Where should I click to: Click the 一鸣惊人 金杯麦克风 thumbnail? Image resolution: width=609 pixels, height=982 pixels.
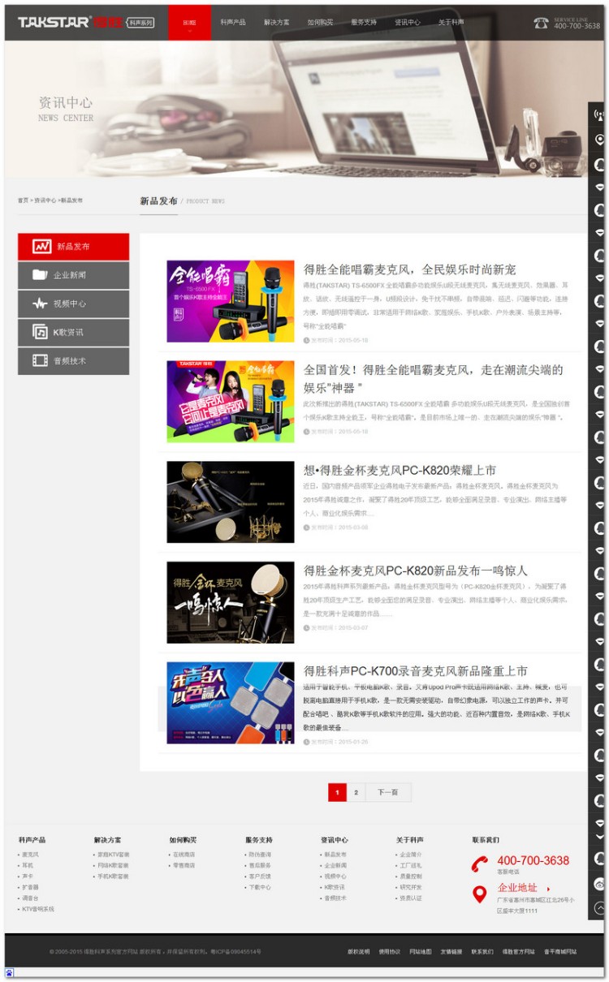(231, 602)
